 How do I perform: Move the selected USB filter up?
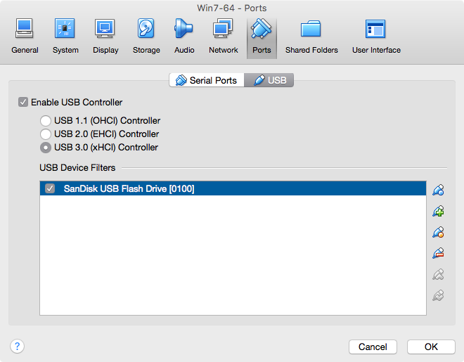pos(438,274)
